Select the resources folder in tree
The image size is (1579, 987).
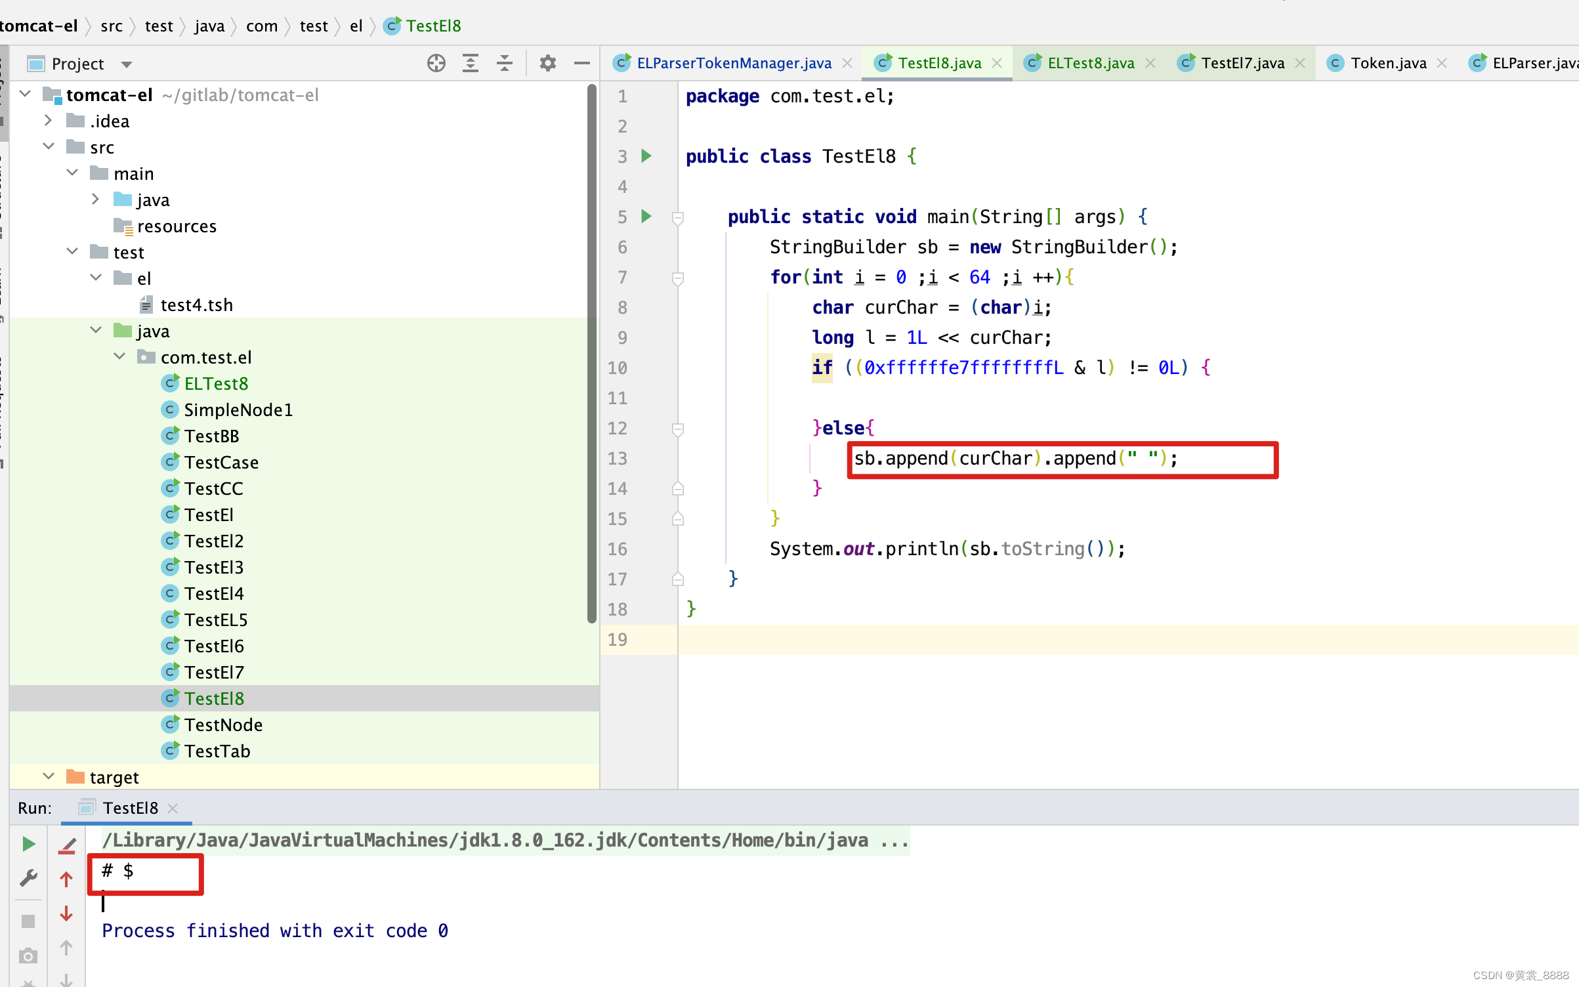click(x=177, y=226)
